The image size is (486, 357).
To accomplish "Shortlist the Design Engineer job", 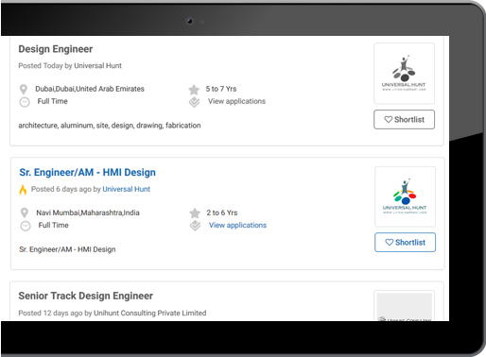I will point(404,119).
